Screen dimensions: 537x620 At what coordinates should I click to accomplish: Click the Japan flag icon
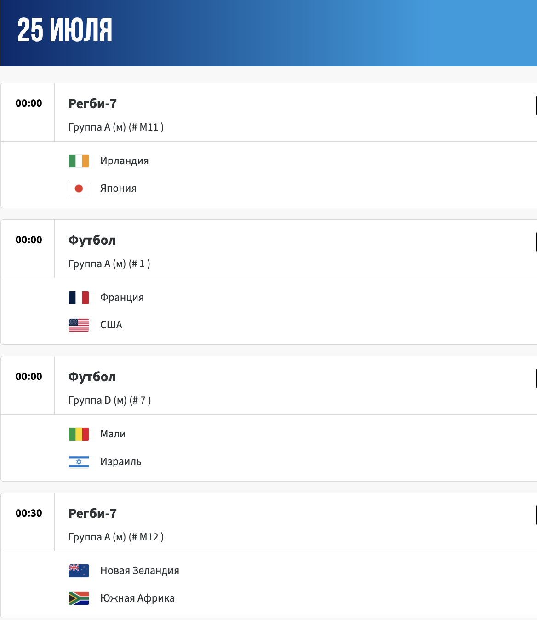pos(79,189)
